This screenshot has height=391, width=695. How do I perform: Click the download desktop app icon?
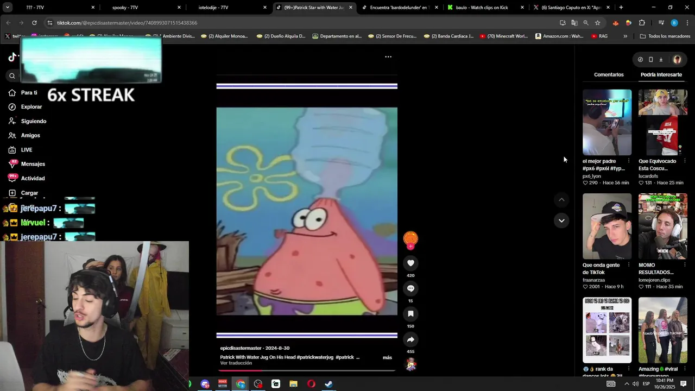click(661, 60)
